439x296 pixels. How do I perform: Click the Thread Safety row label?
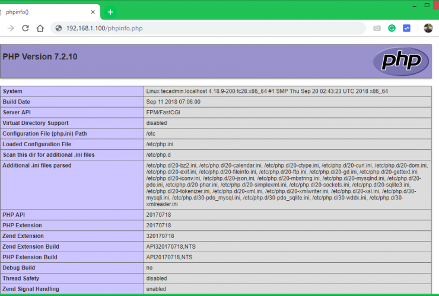point(23,278)
